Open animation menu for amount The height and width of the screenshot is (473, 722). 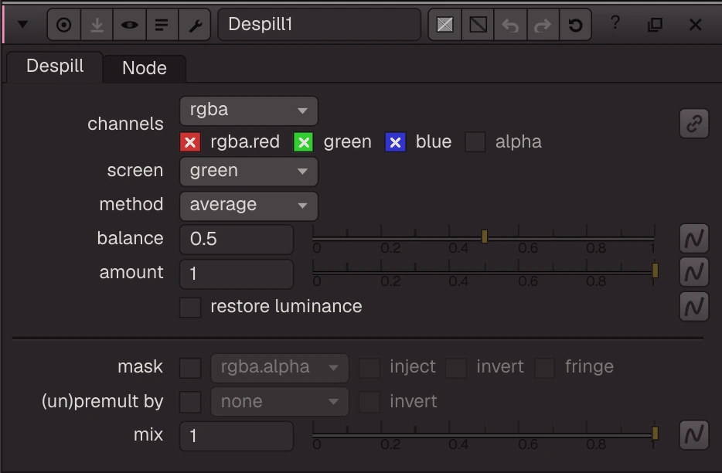pyautogui.click(x=694, y=273)
